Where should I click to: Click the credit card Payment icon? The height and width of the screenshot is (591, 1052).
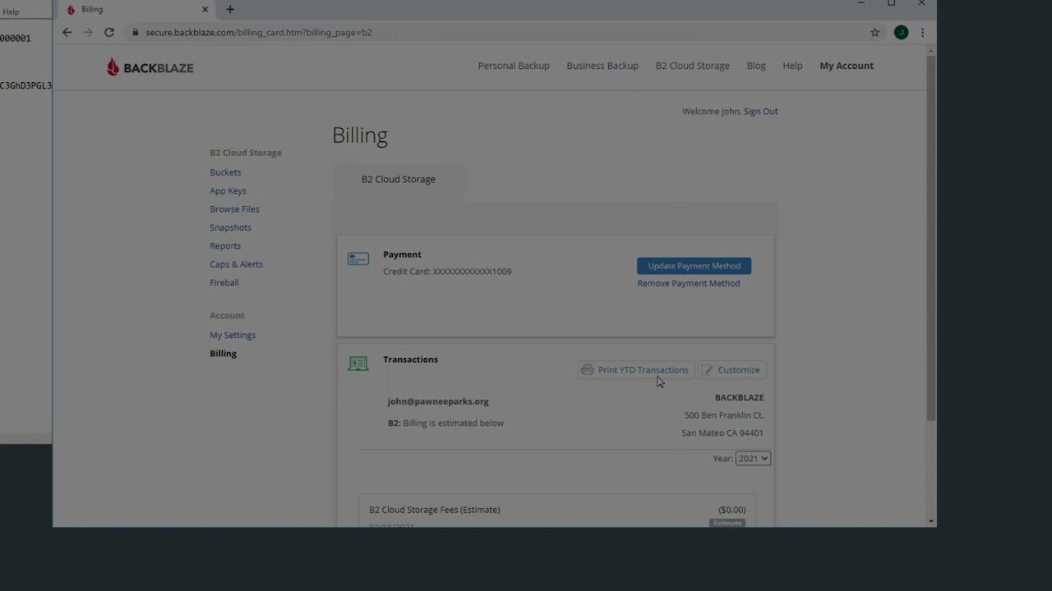tap(358, 259)
